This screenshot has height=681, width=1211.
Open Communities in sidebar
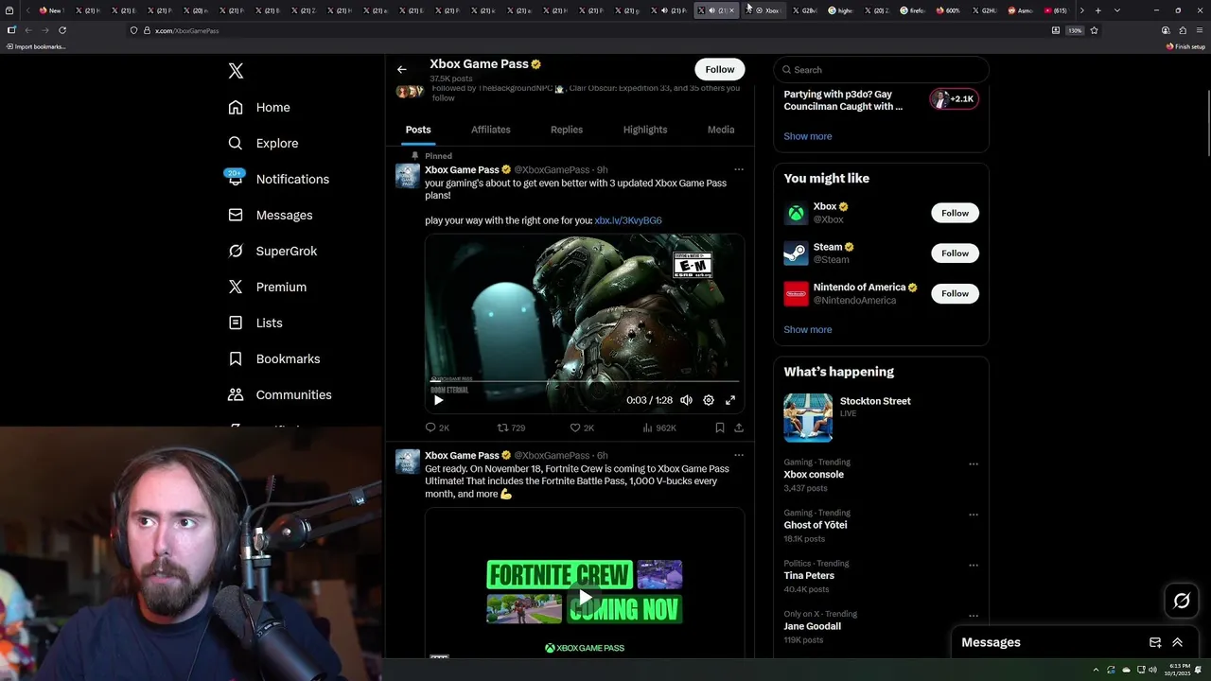point(280,395)
